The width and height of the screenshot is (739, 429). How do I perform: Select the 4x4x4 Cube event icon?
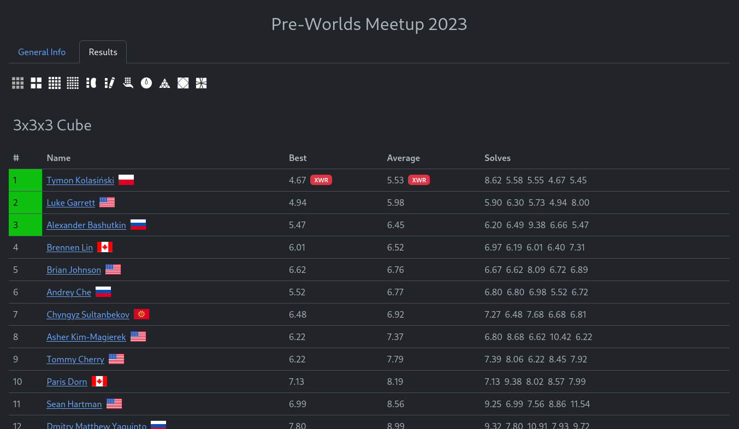[55, 83]
